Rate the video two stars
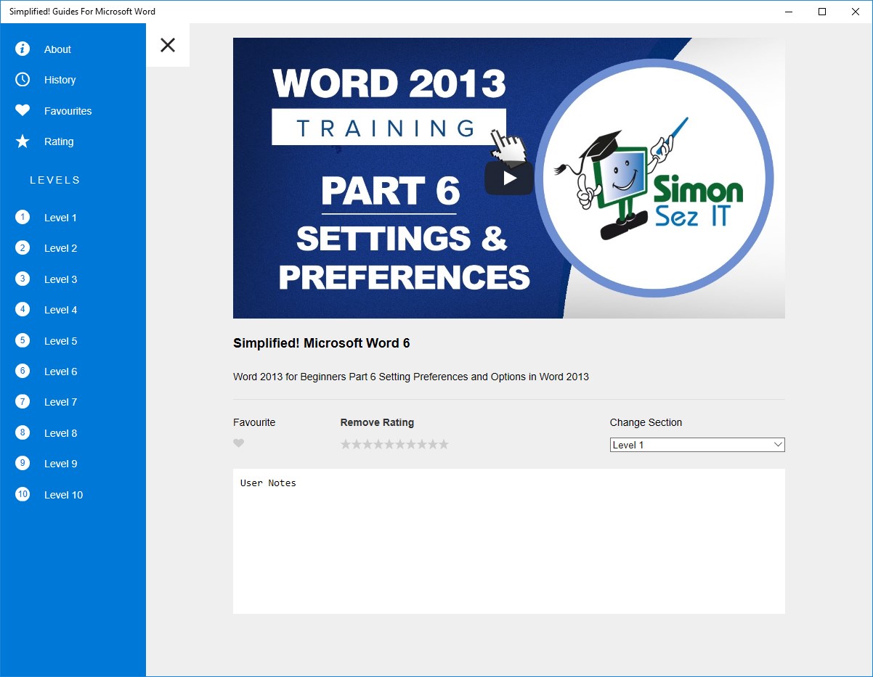Screen dimensions: 873x677 point(357,444)
